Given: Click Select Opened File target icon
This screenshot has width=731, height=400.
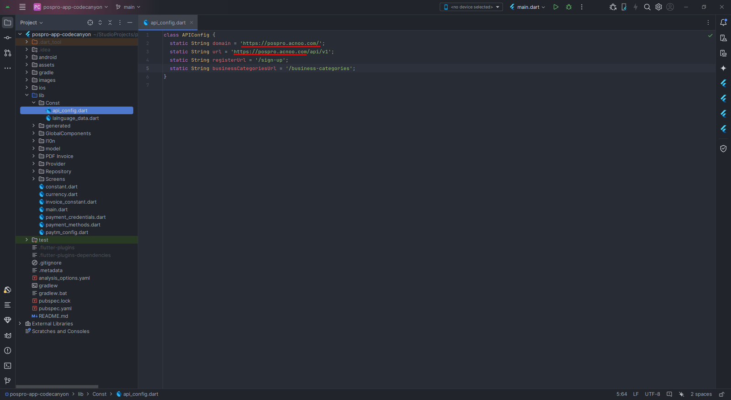Looking at the screenshot, I should pos(90,22).
